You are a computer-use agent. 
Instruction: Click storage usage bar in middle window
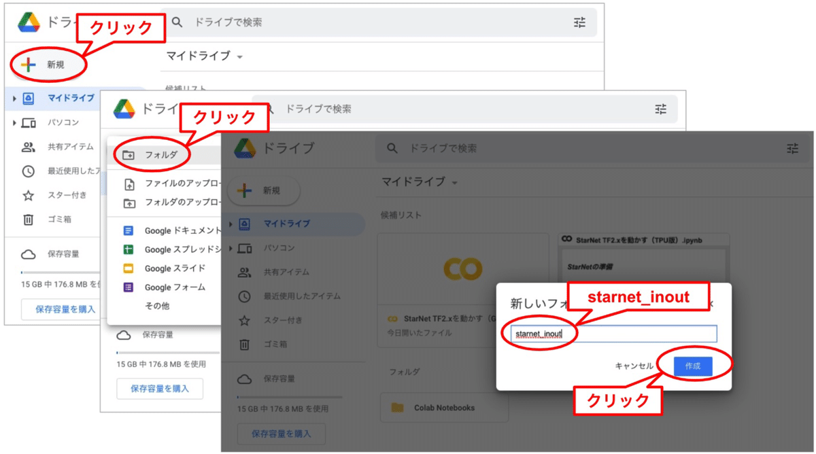[x=168, y=353]
